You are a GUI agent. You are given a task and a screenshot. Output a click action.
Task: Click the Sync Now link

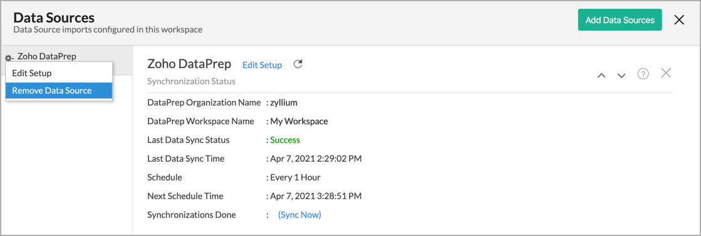[299, 215]
